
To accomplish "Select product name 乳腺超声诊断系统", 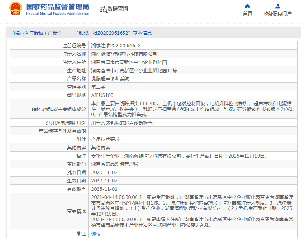I will coord(110,78).
